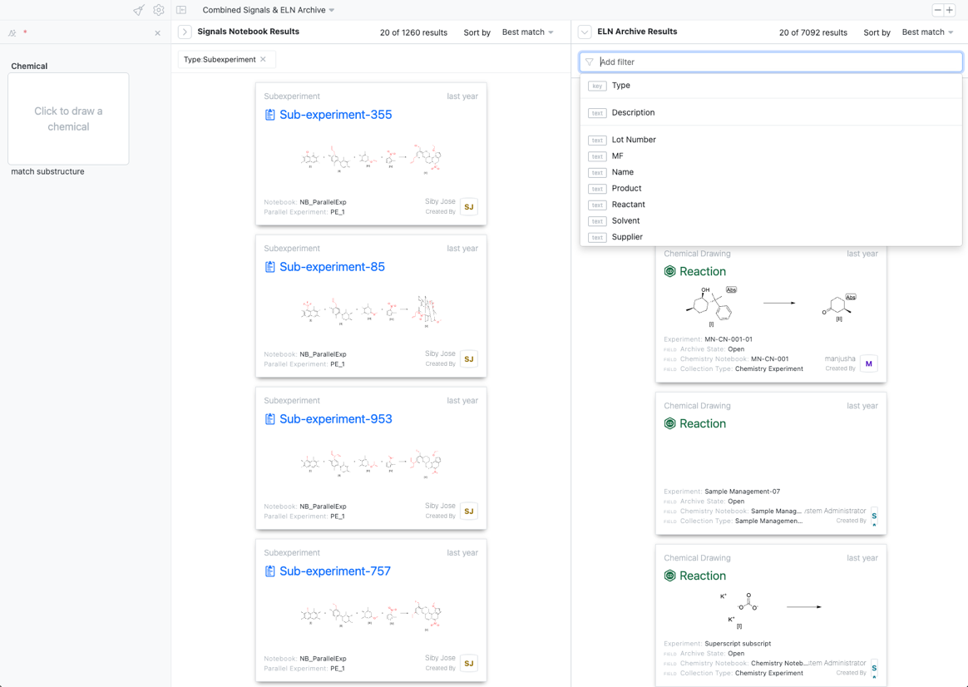Click the ELN Archive Results heading
Image resolution: width=968 pixels, height=687 pixels.
coord(637,32)
